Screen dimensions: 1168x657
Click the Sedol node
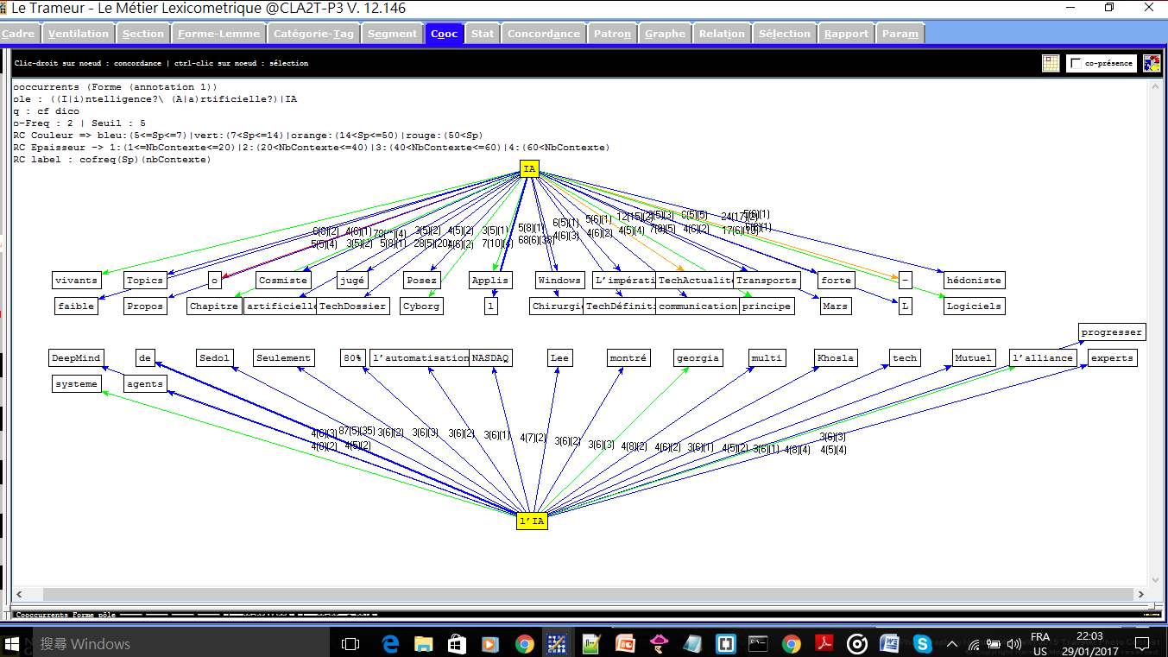[214, 358]
